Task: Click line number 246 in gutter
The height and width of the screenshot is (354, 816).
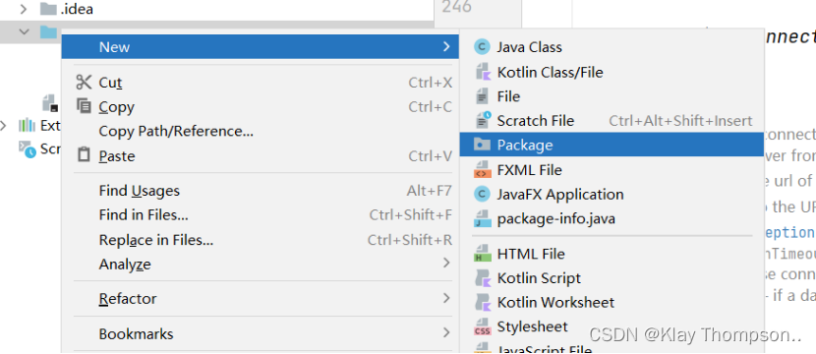Action: [456, 7]
